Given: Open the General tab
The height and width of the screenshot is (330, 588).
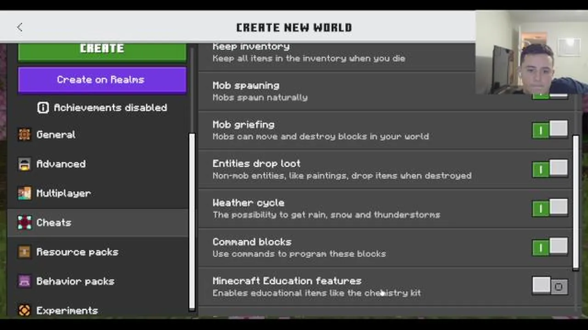Looking at the screenshot, I should pos(97,134).
